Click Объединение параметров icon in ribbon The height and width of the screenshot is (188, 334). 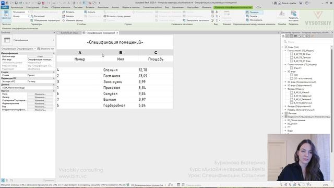(x=32, y=20)
